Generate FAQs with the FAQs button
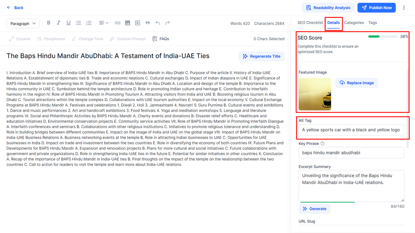 (160, 39)
